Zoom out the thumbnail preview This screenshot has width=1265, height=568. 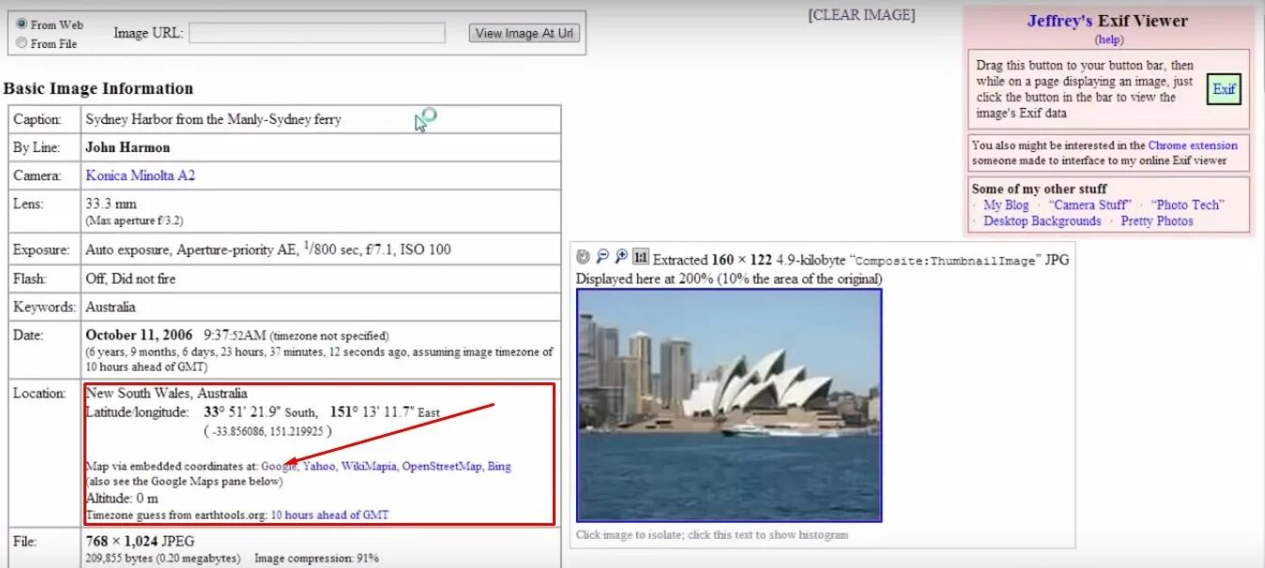click(x=602, y=257)
